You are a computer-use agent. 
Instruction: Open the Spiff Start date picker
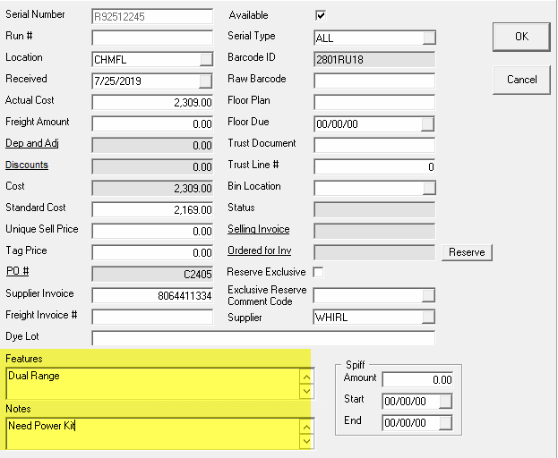pyautogui.click(x=445, y=402)
